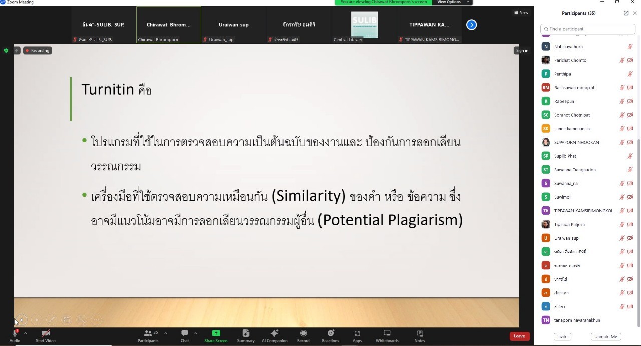Open the Participants toolbar button

tap(148, 336)
